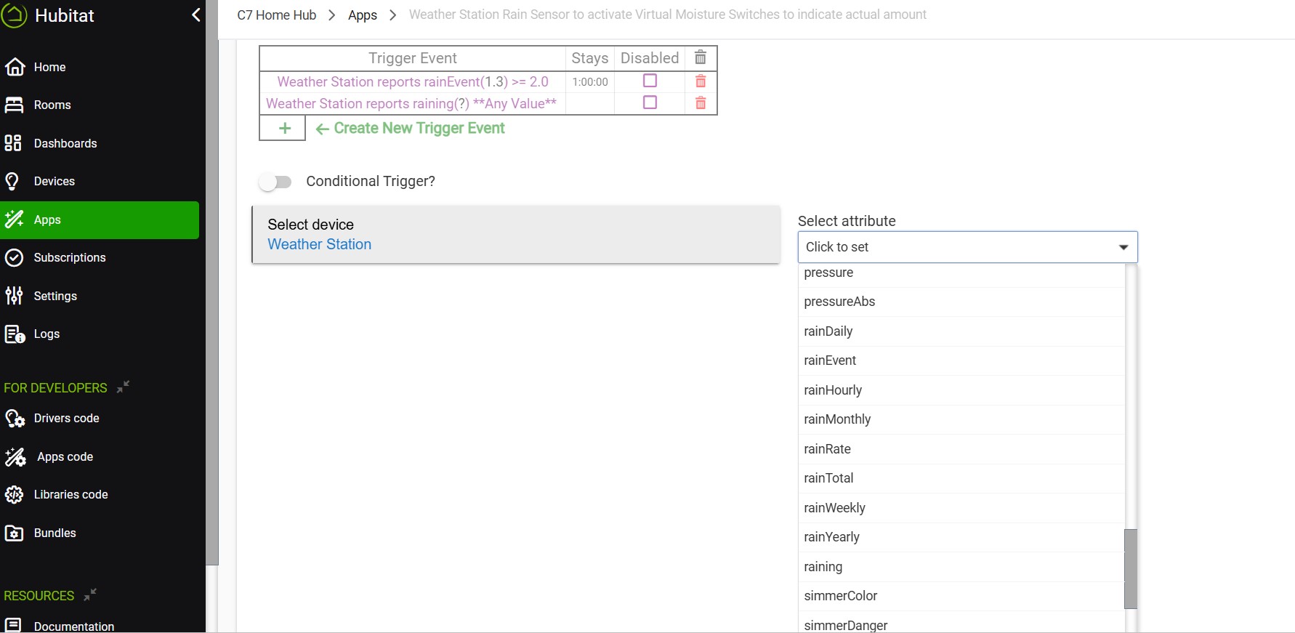
Task: Delete the rainEvent trigger using its trash icon
Action: [x=701, y=81]
